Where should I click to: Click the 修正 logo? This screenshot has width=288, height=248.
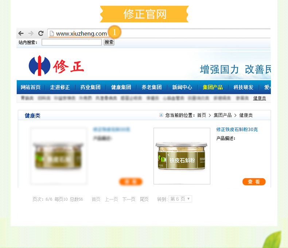57,66
